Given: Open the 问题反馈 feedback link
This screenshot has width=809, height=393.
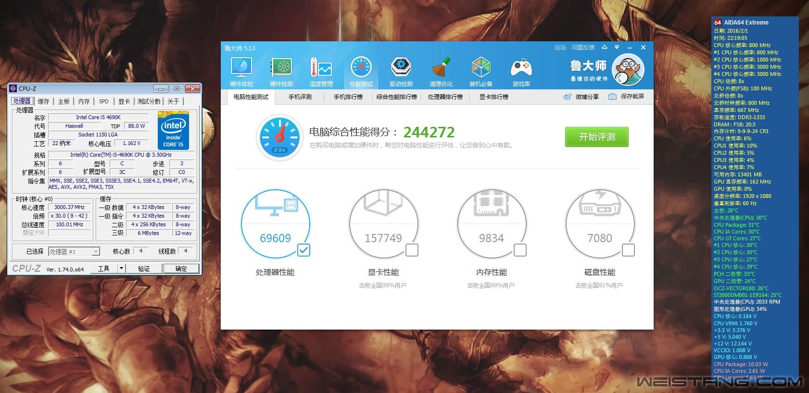Looking at the screenshot, I should coord(583,48).
